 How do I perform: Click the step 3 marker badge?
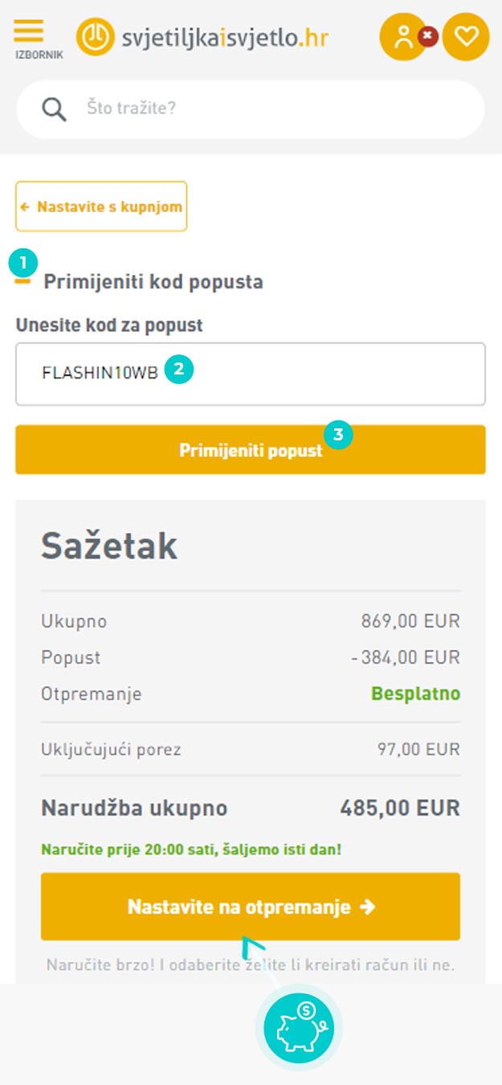[x=338, y=436]
